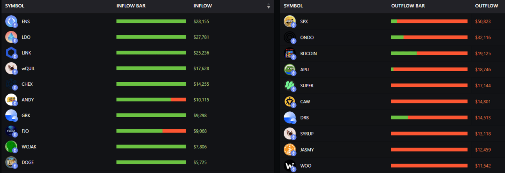Select the DOGE symbol name
Viewport: 505px width, 173px height.
28,162
